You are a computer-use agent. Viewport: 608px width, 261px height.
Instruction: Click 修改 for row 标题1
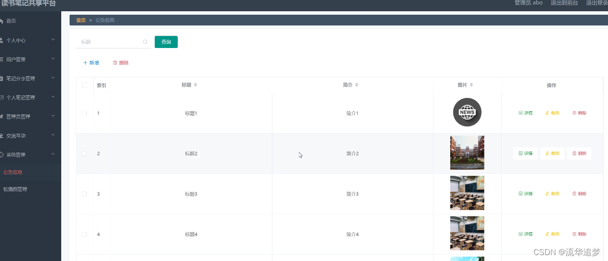click(x=552, y=113)
